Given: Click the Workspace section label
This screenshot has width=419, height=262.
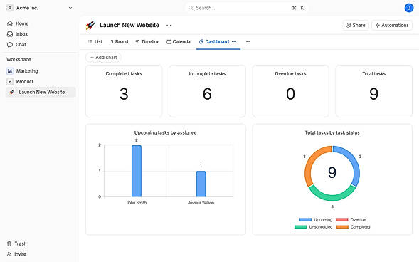Looking at the screenshot, I should click(18, 59).
